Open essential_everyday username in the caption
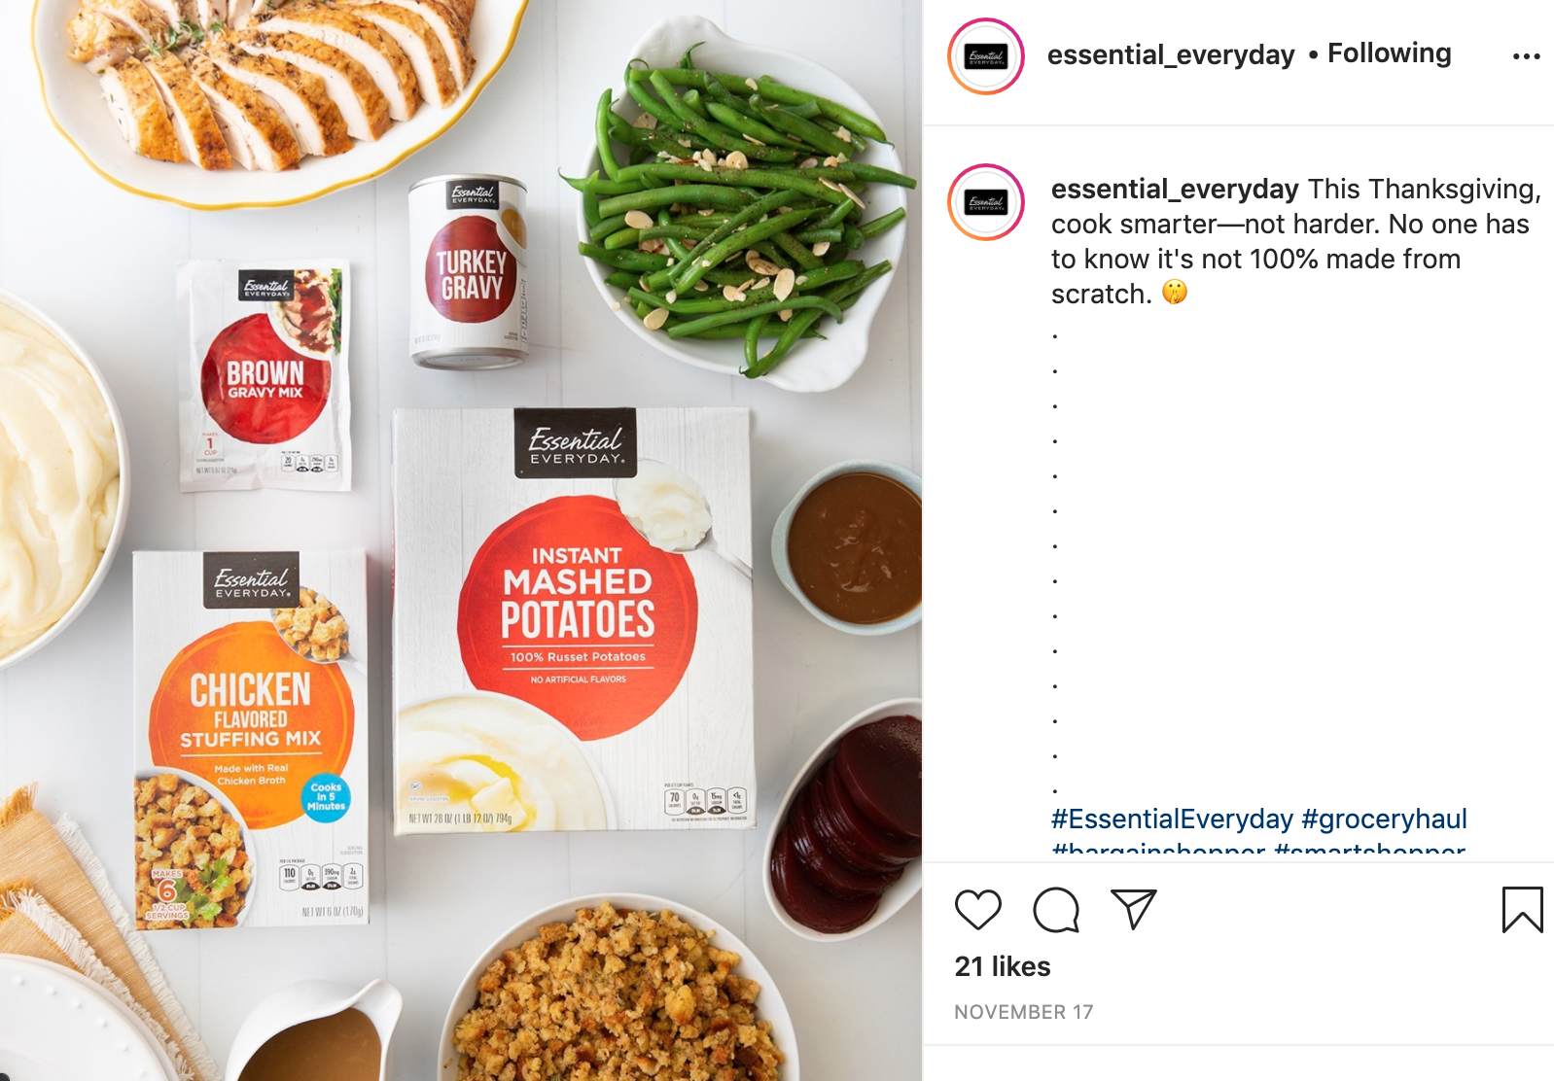 click(1175, 189)
